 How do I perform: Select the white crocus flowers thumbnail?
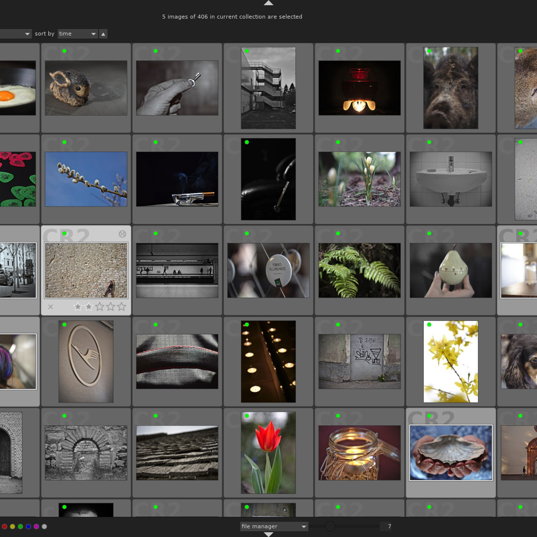(x=360, y=179)
